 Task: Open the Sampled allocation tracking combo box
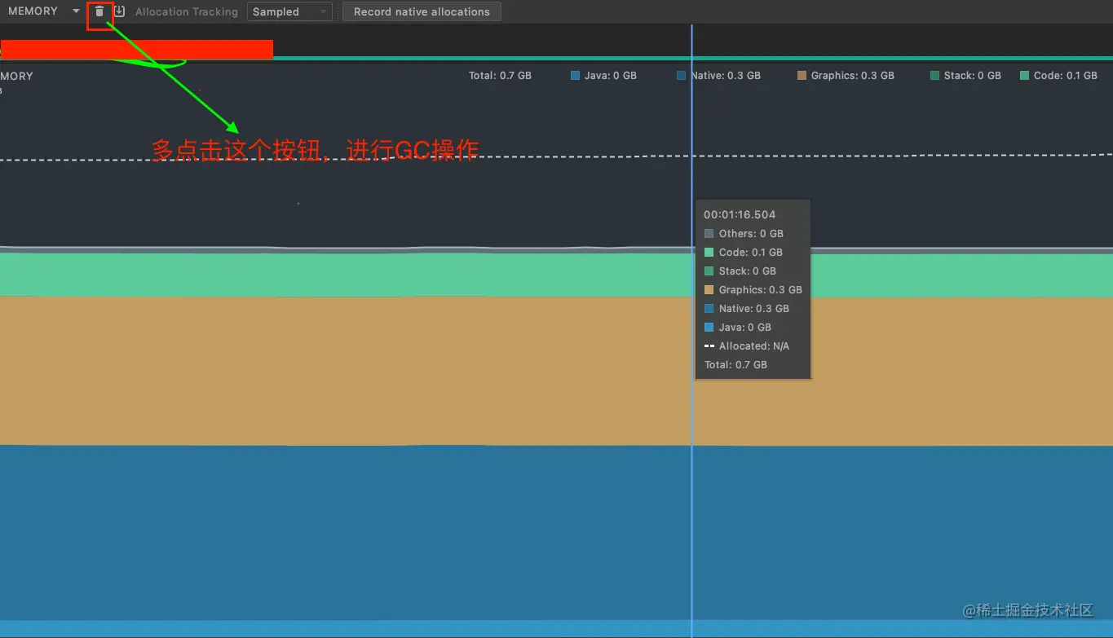289,11
